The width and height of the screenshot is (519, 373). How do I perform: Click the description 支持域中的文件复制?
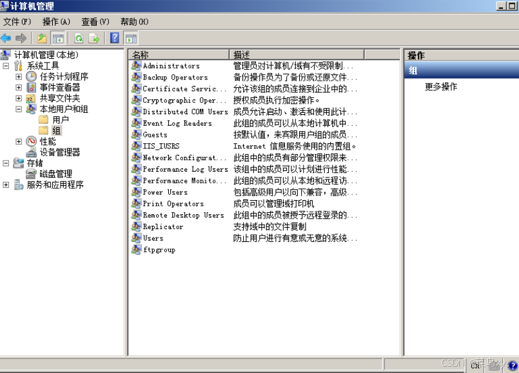coord(269,227)
